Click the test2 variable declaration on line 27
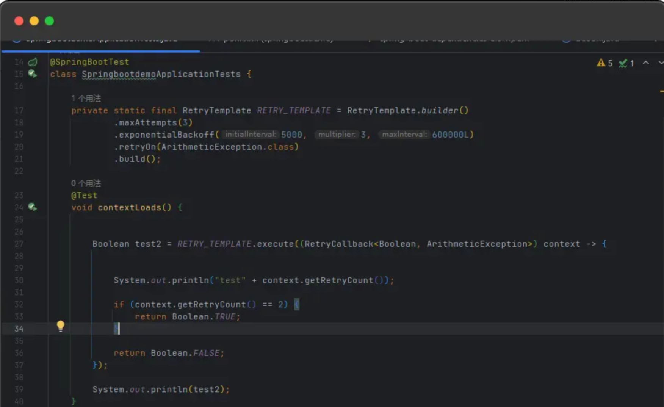Viewport: 664px width, 407px height. pyautogui.click(x=148, y=244)
